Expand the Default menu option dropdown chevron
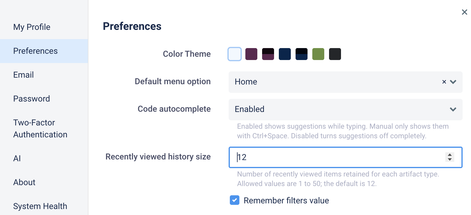 tap(453, 82)
